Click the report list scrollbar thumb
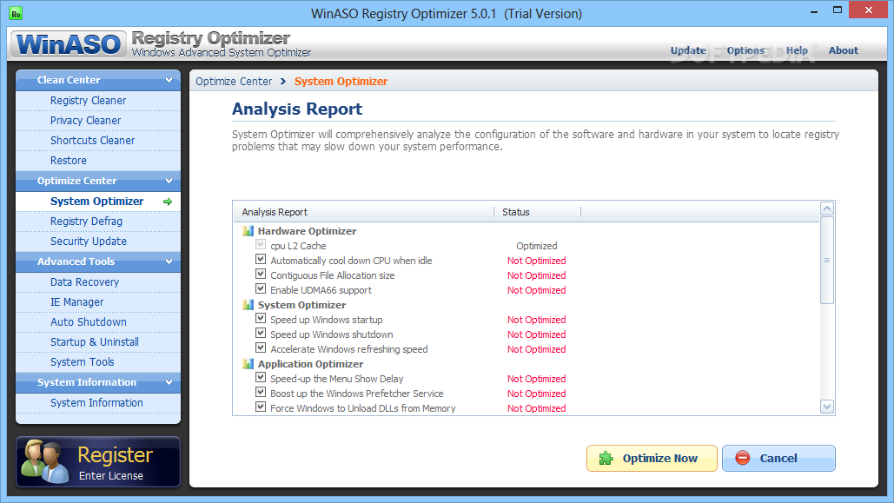 (x=827, y=260)
